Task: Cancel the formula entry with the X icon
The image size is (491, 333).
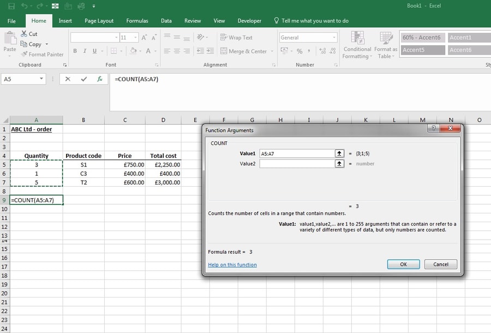Action: point(68,79)
